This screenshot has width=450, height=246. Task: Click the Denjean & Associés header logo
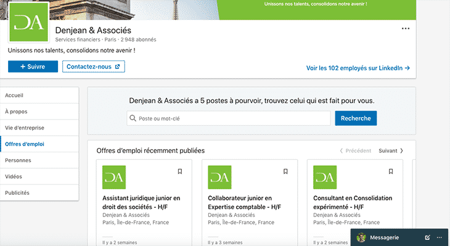[x=29, y=22]
